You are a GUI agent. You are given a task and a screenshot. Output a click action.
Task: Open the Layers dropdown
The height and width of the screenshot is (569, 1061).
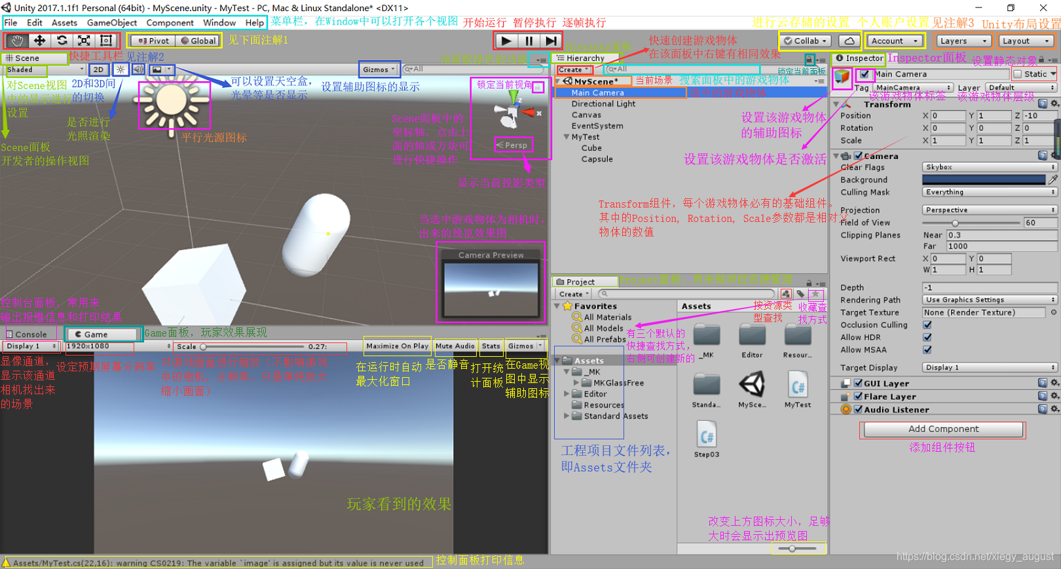click(x=963, y=41)
